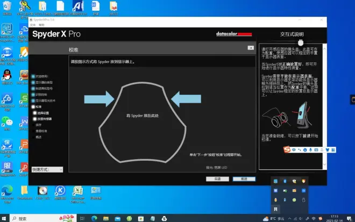Open the Windows Start menu
The image size is (355, 222).
(x=4, y=218)
